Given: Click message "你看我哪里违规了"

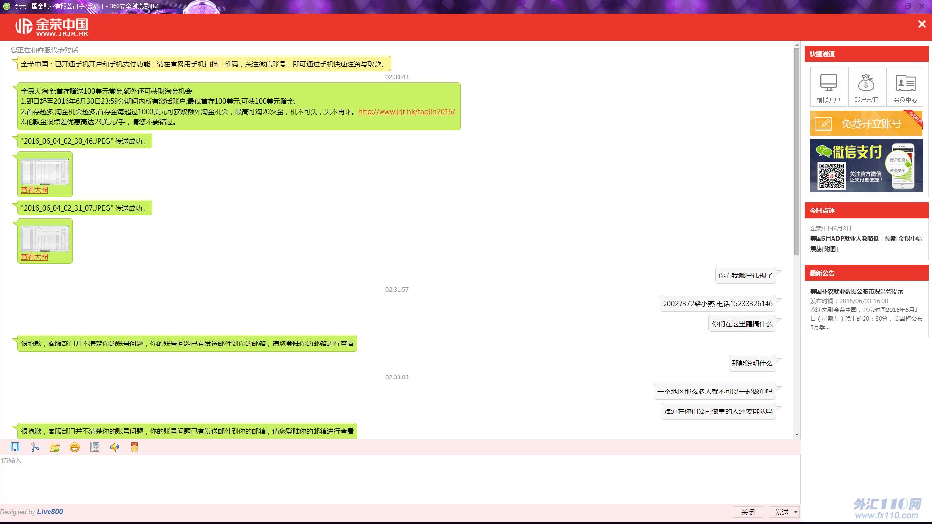Looking at the screenshot, I should click(745, 275).
